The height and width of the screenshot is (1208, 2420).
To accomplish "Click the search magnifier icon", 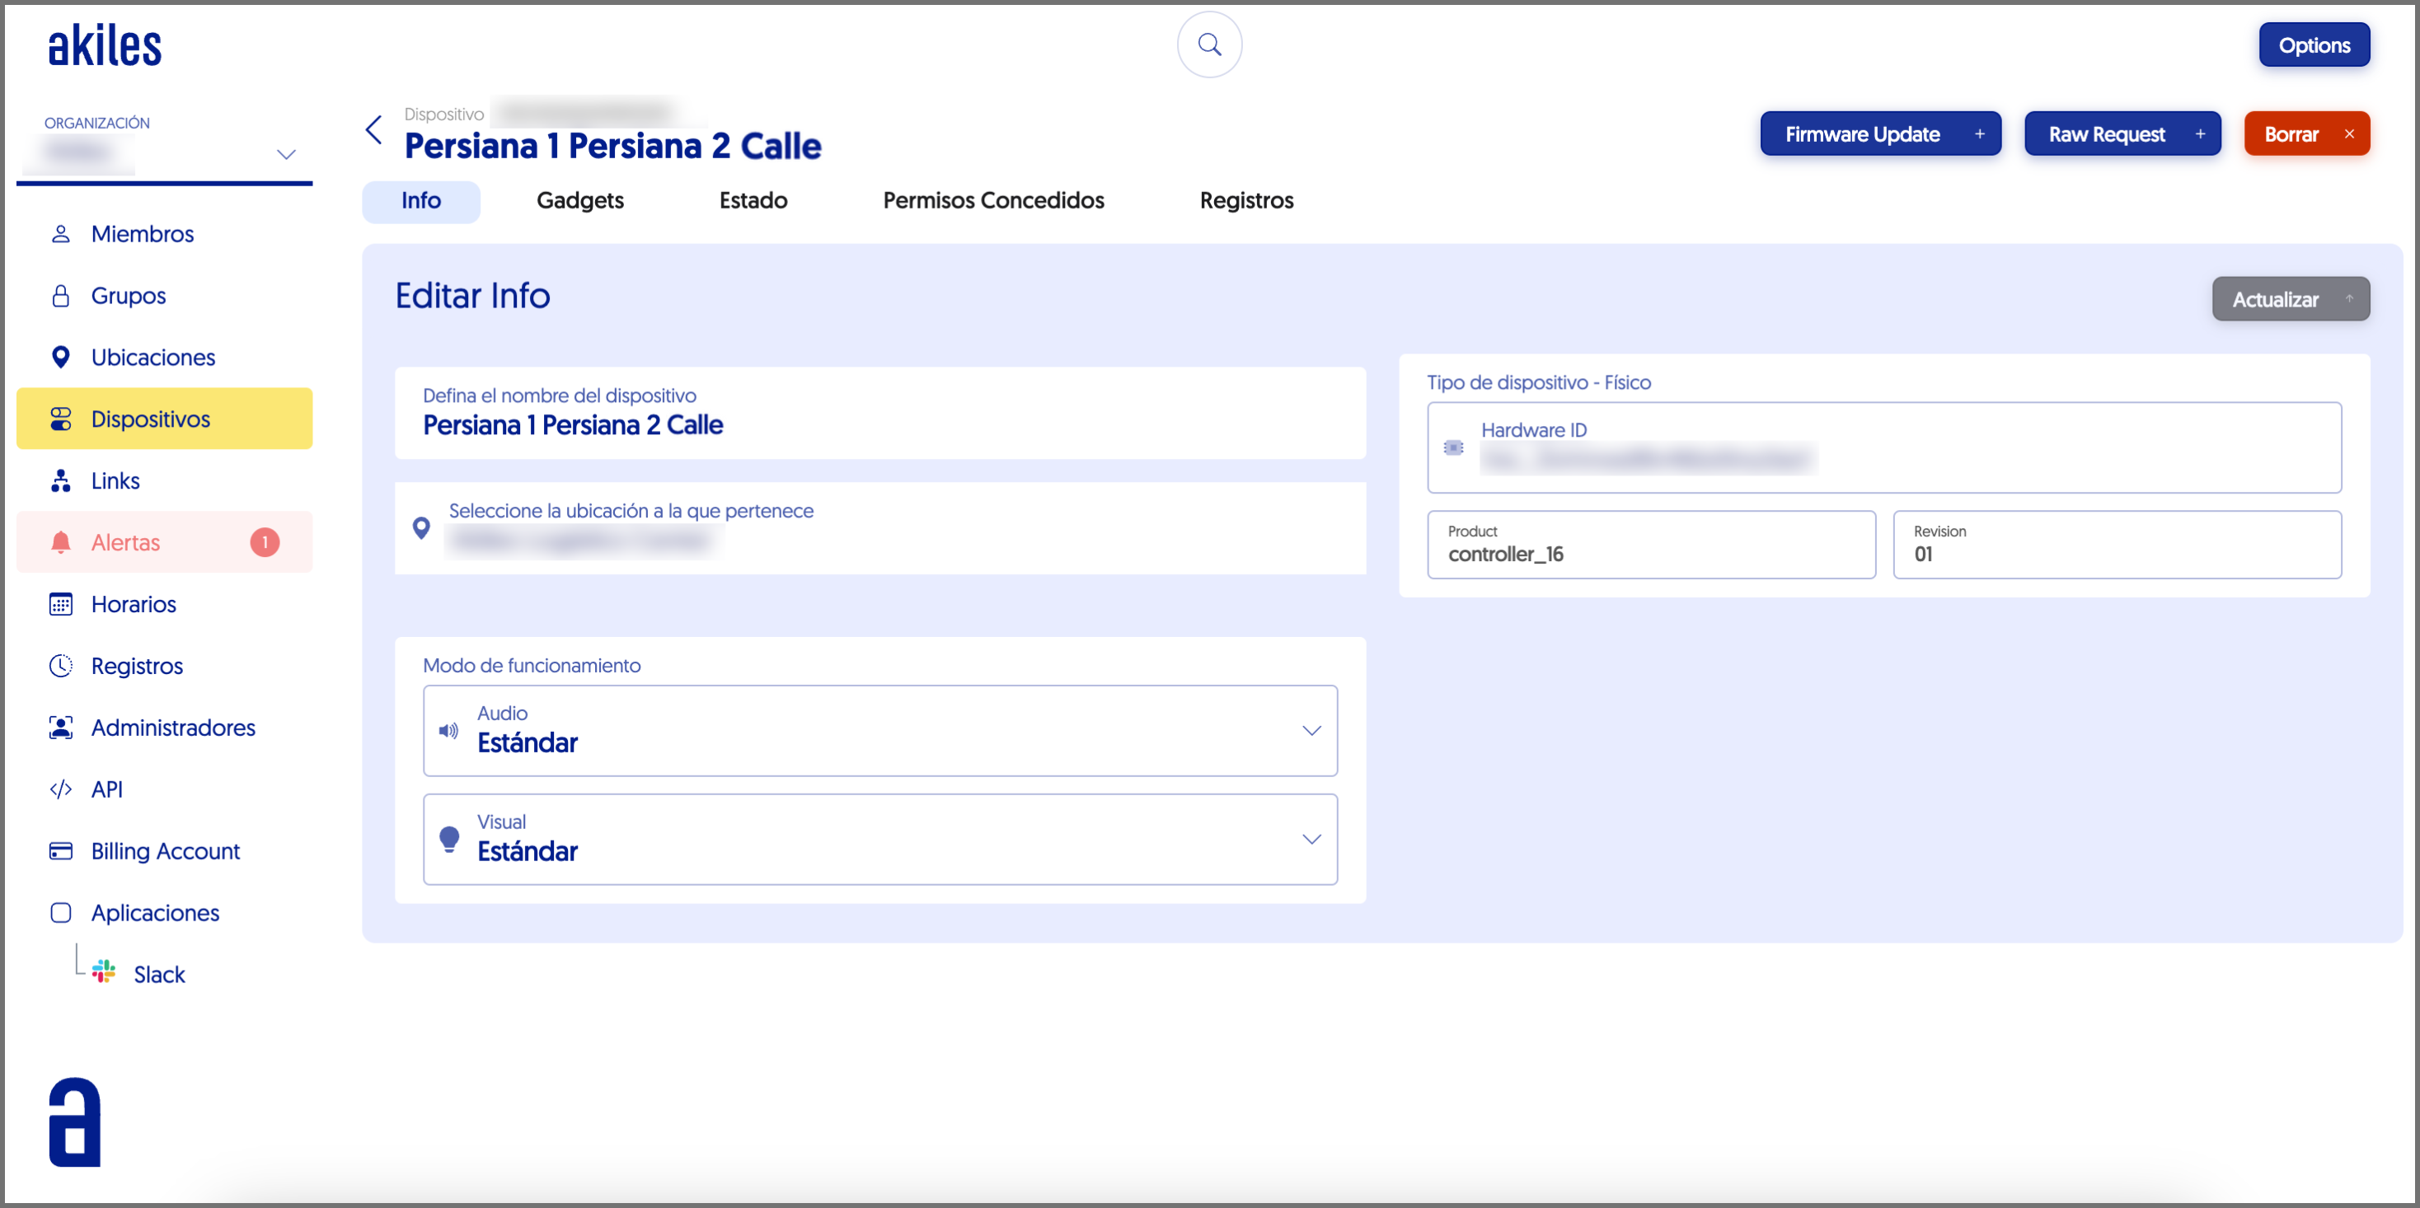I will pos(1209,44).
